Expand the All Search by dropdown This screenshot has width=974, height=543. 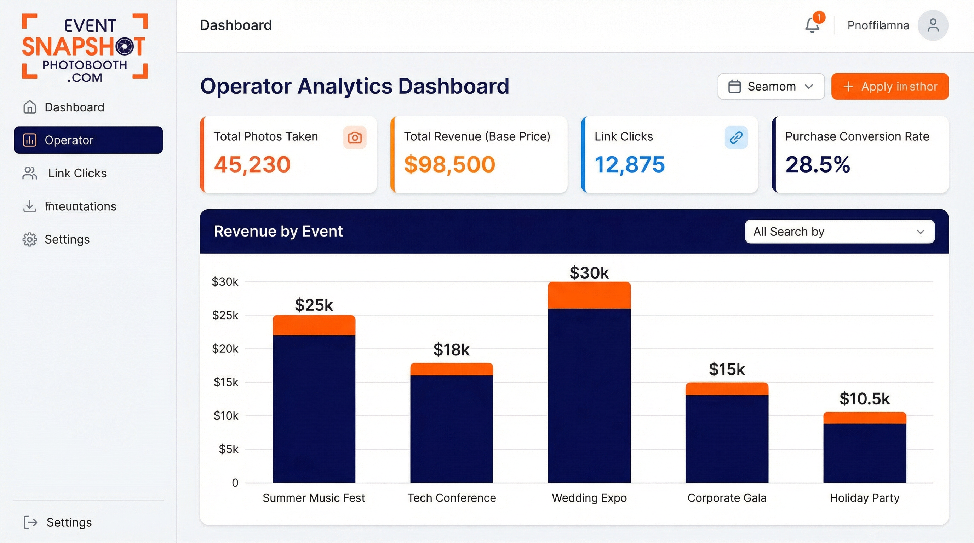pos(839,232)
